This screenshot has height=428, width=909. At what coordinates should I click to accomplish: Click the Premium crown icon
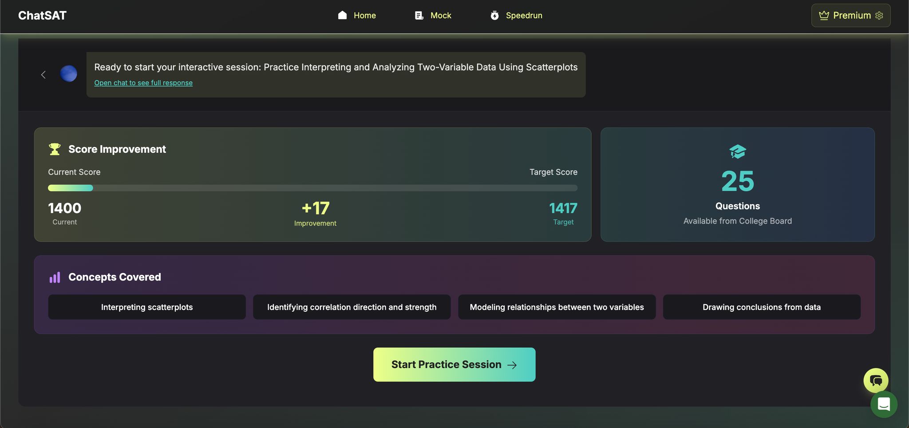(x=824, y=16)
